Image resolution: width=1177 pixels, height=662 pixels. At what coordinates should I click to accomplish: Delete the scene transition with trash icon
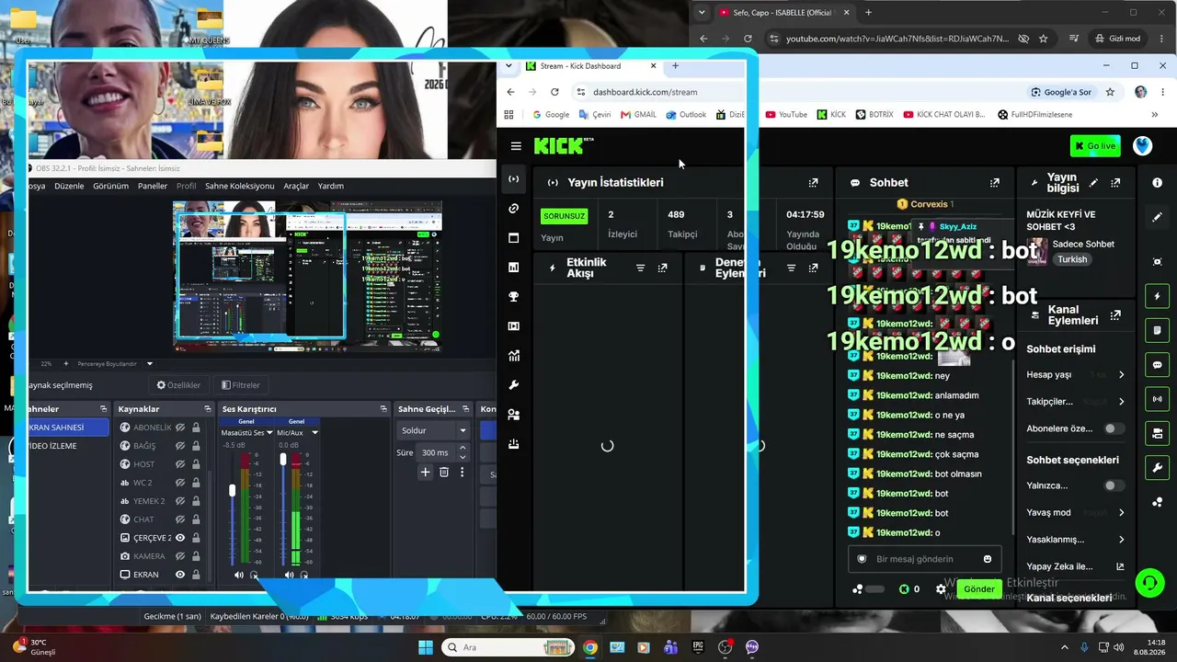click(x=444, y=472)
